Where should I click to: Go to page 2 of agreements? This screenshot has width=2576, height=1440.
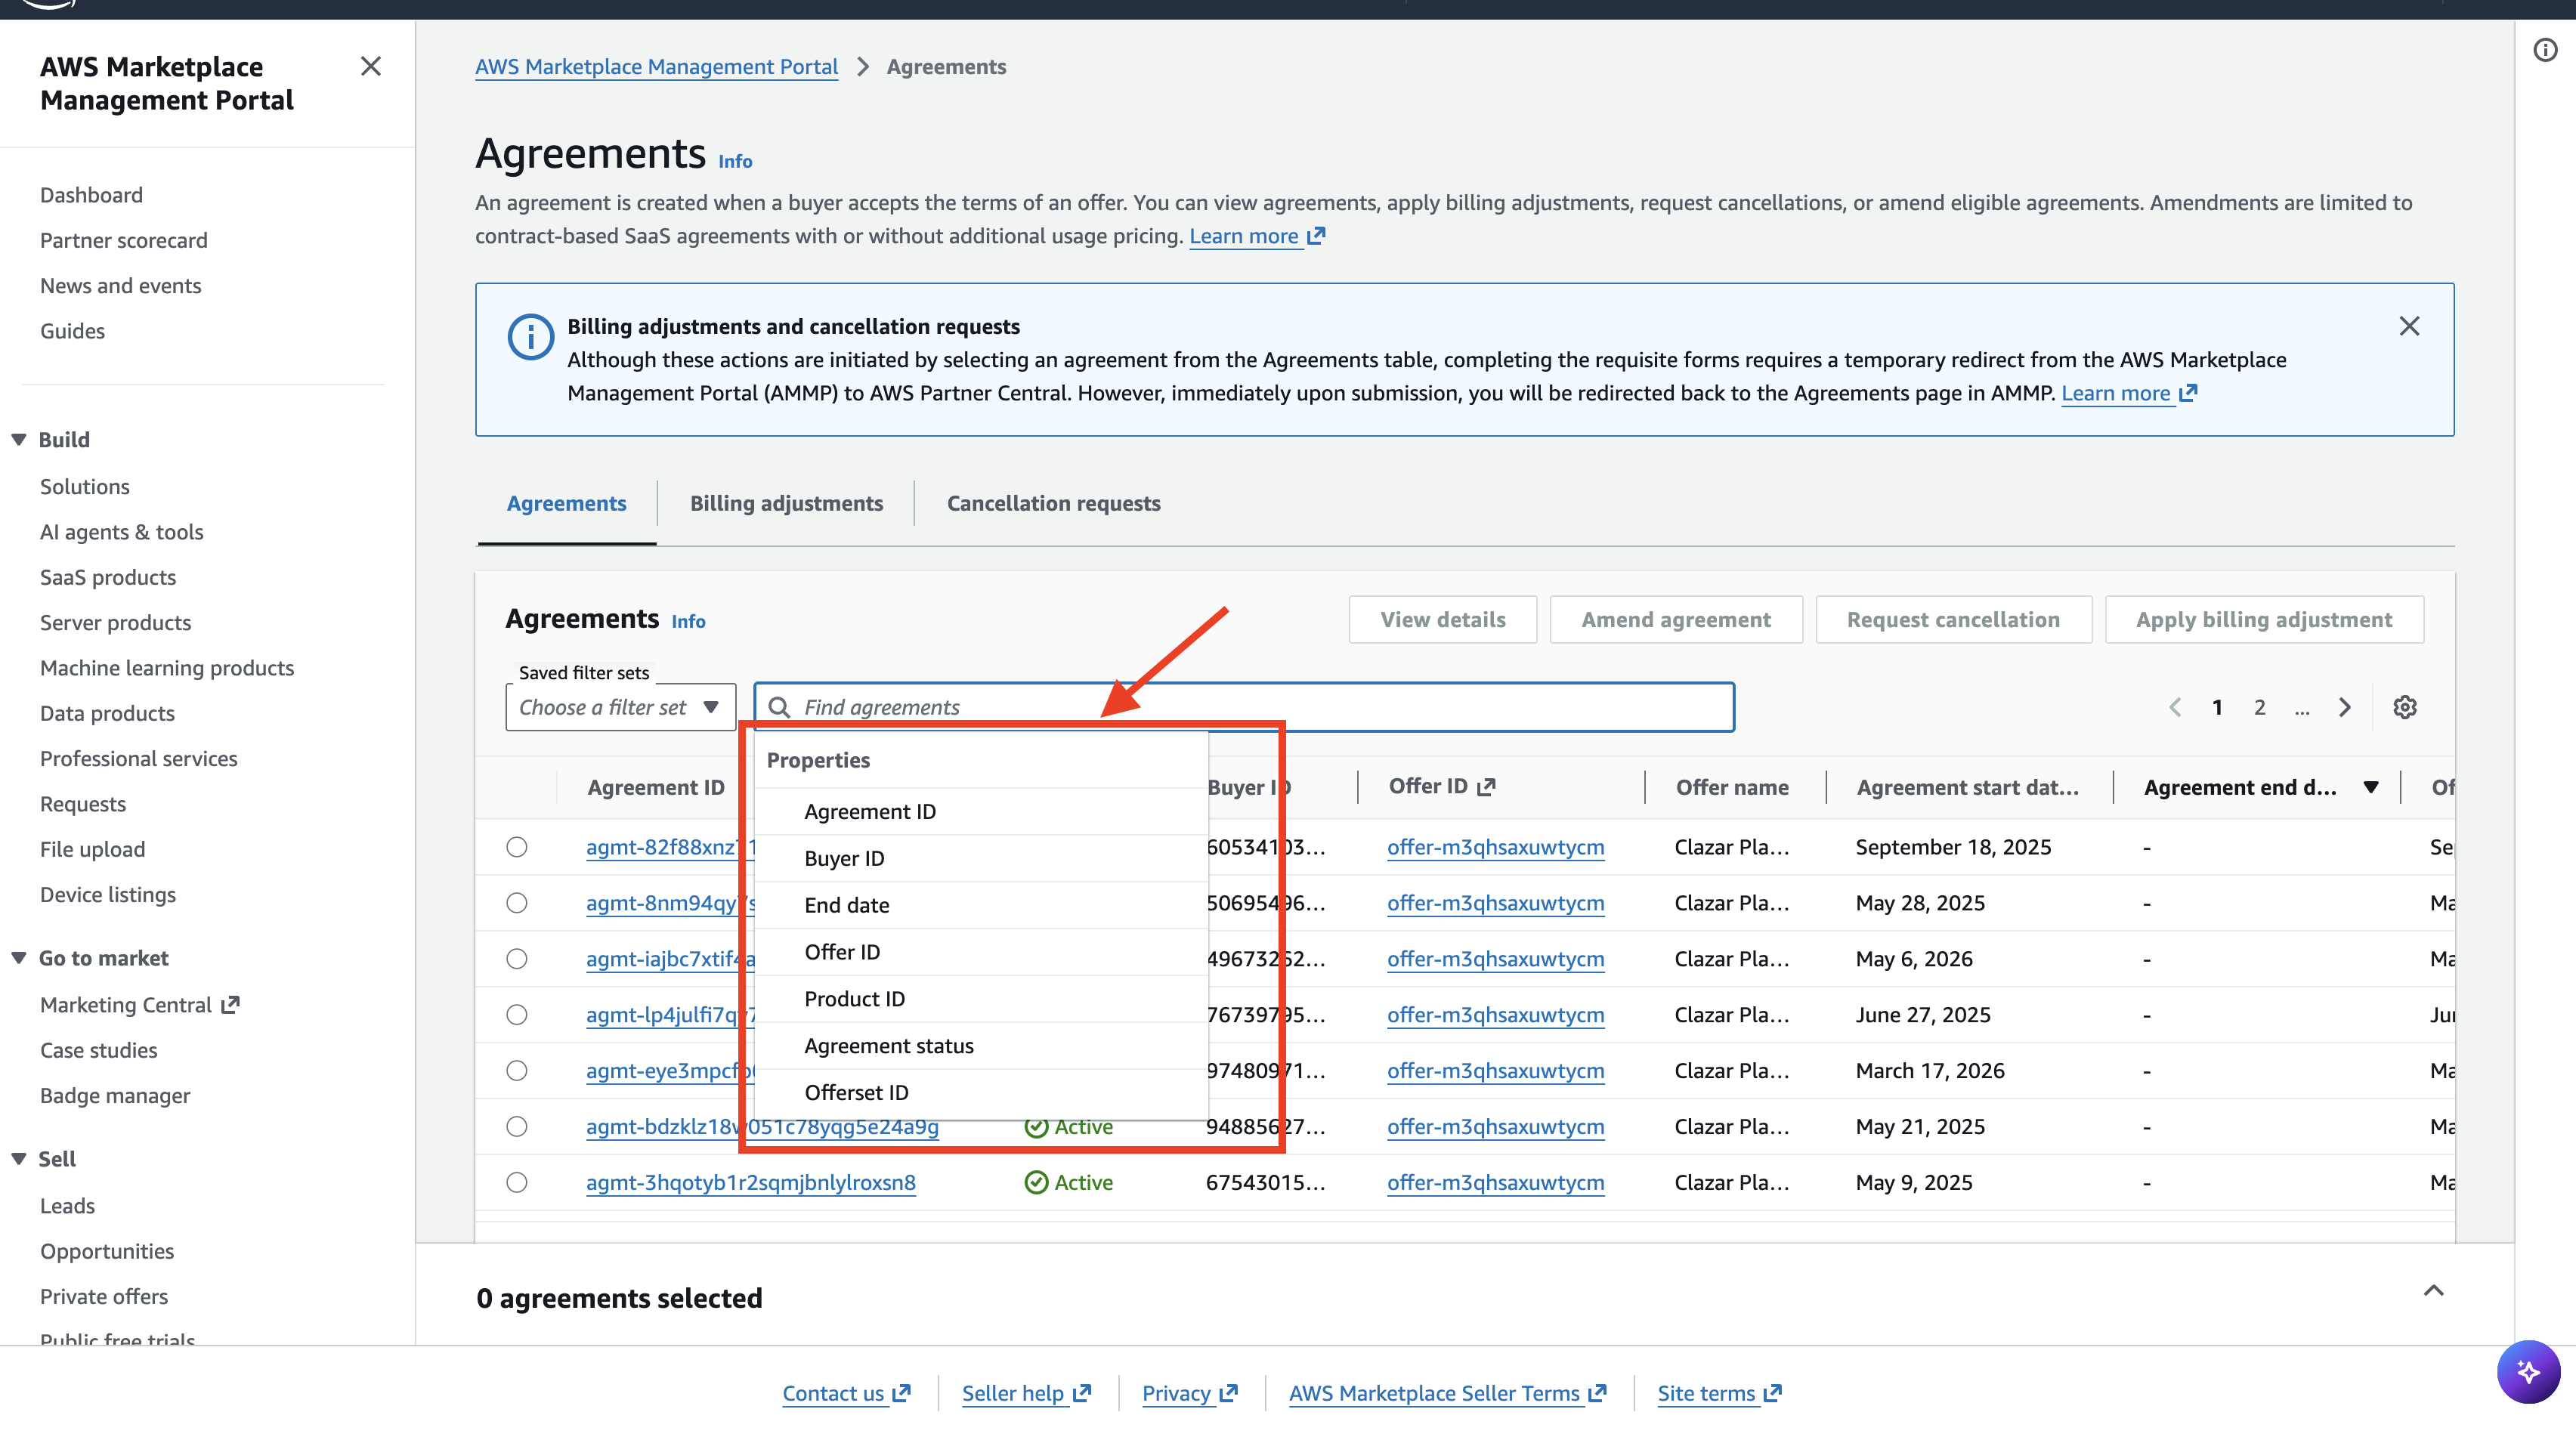click(x=2259, y=707)
